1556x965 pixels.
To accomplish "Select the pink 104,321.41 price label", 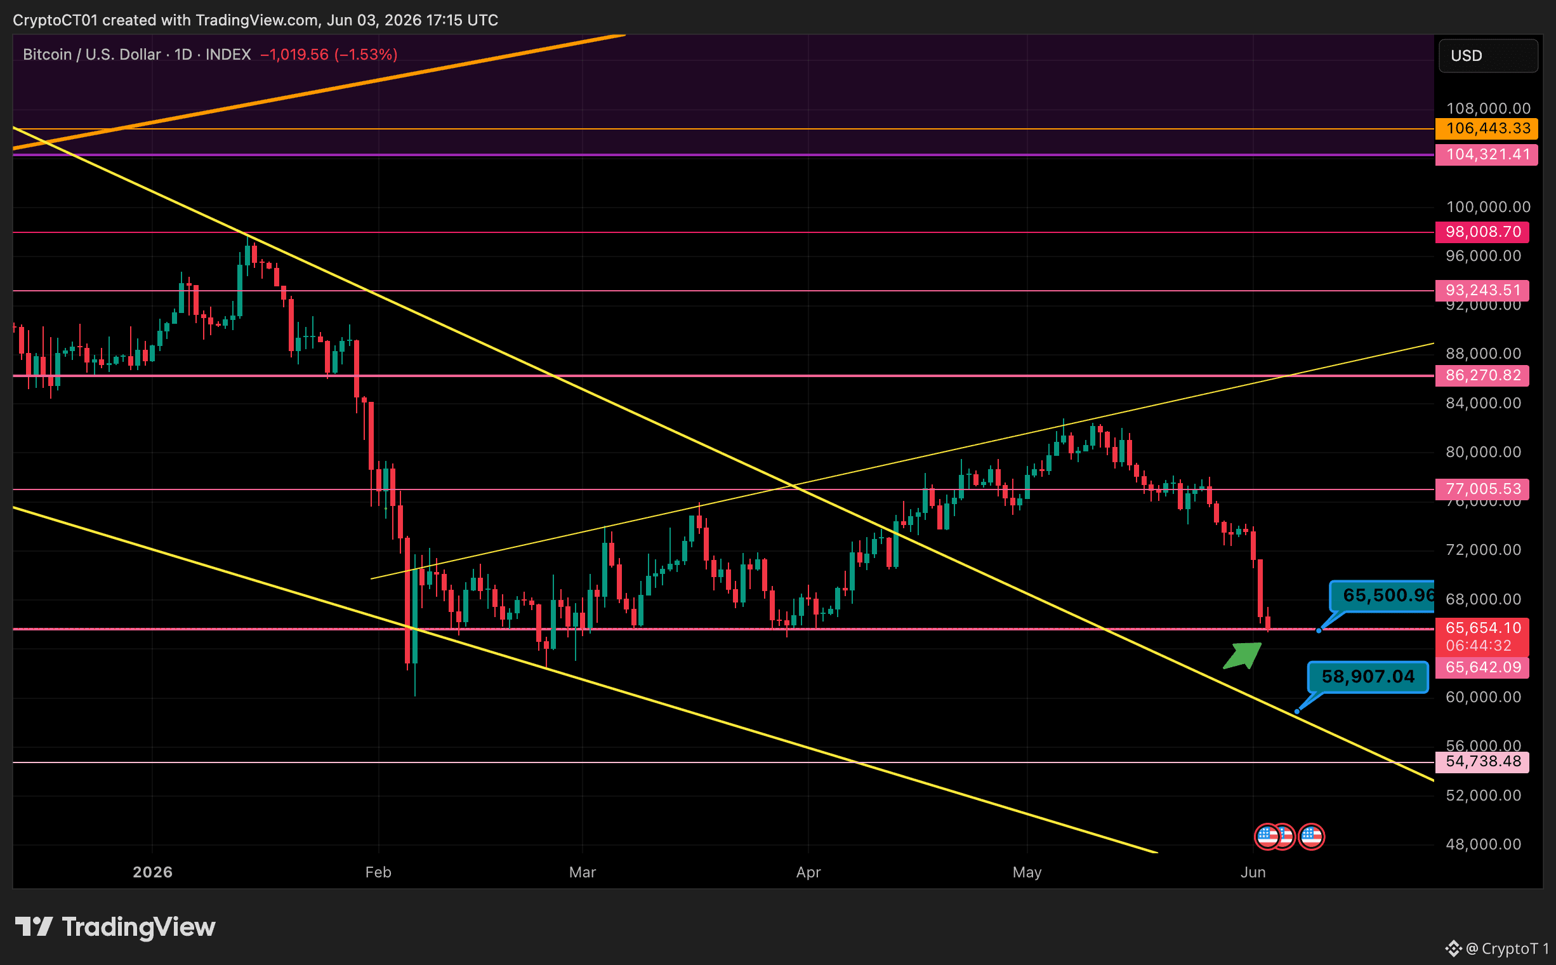I will click(1486, 154).
